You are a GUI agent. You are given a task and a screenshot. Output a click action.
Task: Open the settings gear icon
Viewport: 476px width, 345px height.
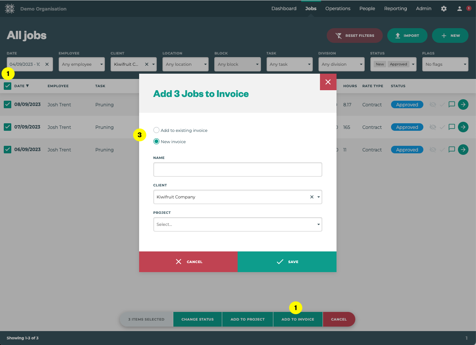tap(444, 9)
